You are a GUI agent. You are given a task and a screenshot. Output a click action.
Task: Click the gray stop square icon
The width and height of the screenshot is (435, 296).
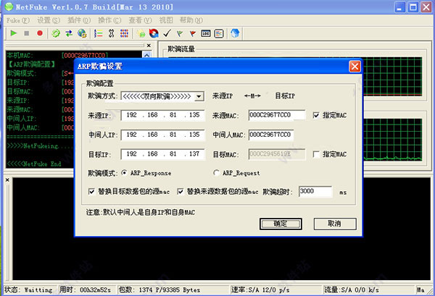(27, 33)
